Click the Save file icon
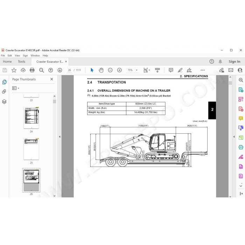Image resolution: width=245 pixels, height=245 pixels. point(5,70)
